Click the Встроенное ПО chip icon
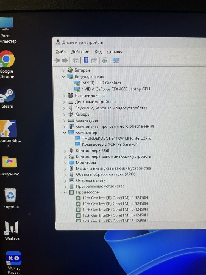206x275 pixels. click(70, 96)
